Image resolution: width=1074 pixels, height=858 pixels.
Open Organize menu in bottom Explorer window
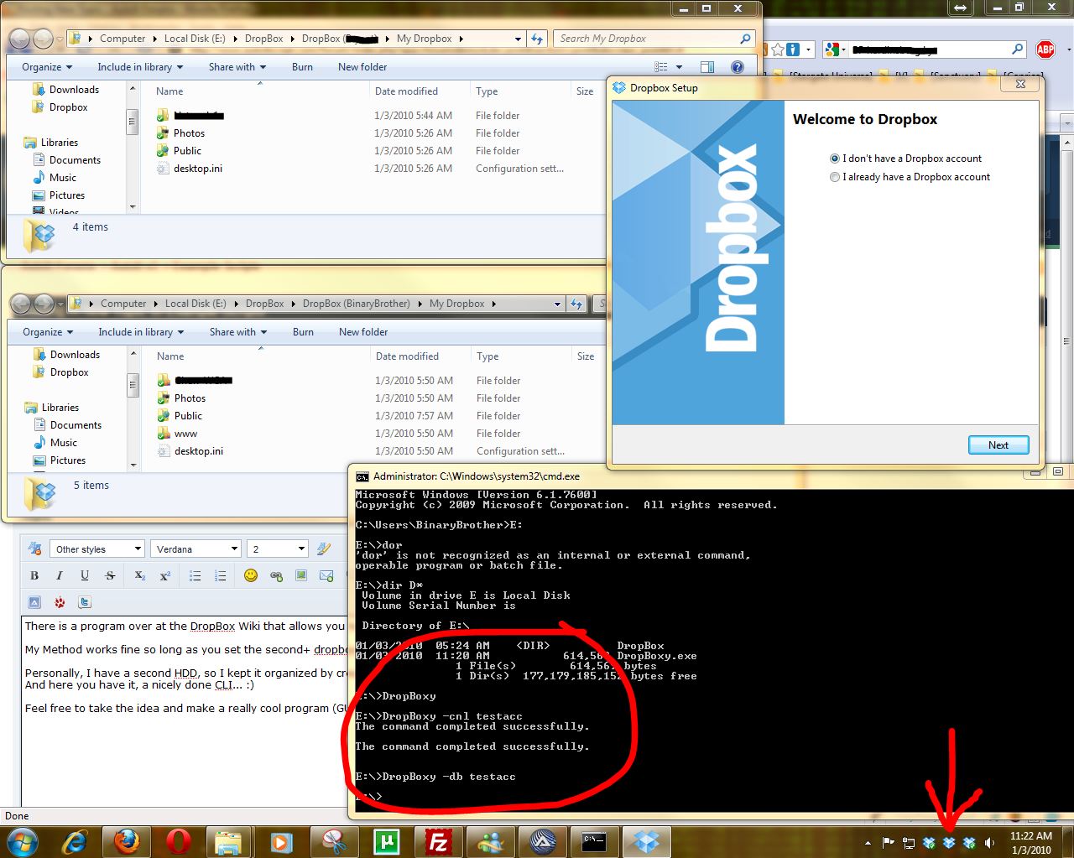pyautogui.click(x=48, y=332)
